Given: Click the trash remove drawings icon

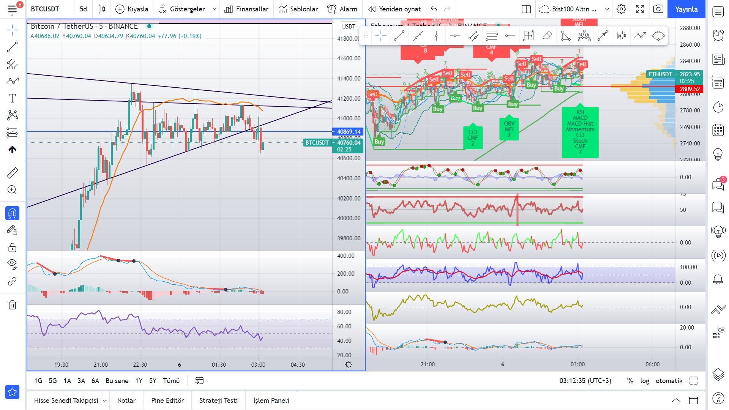Looking at the screenshot, I should coord(12,305).
